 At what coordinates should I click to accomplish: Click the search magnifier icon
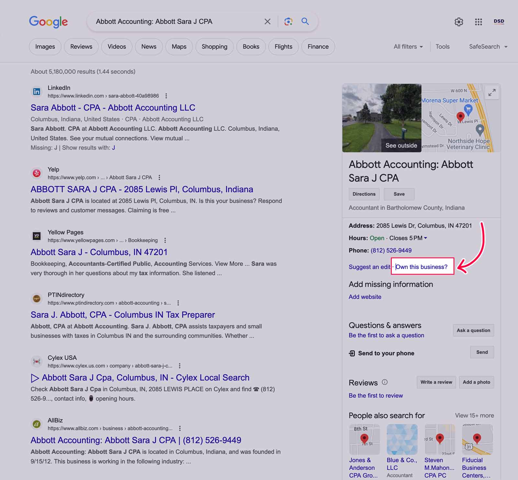305,21
